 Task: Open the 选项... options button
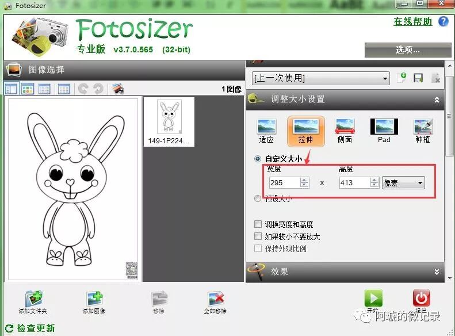(x=408, y=50)
